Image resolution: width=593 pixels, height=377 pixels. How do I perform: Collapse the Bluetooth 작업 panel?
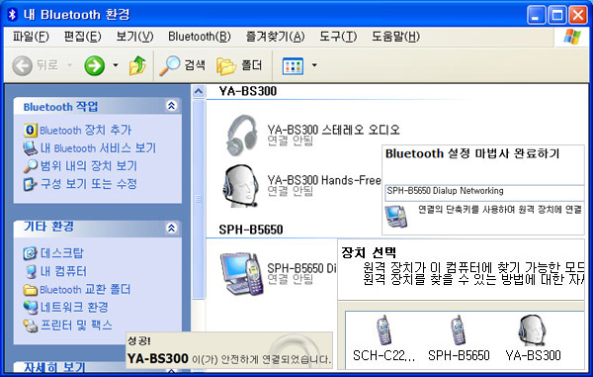tap(171, 106)
